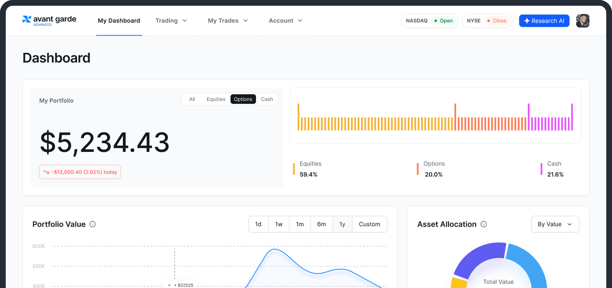Open the By Value dropdown
Viewport: 612px width, 288px height.
(555, 224)
